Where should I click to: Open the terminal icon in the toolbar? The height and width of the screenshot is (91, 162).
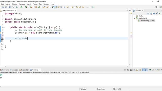10,7
